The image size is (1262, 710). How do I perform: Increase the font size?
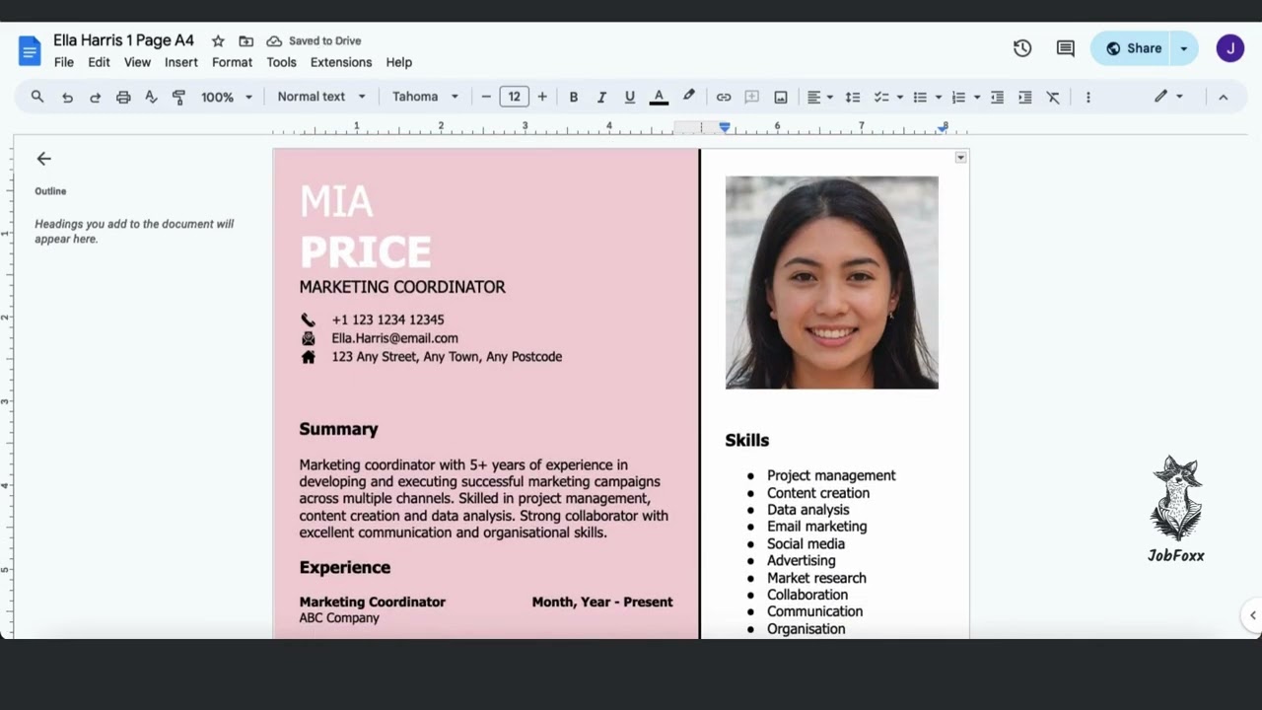tap(542, 97)
